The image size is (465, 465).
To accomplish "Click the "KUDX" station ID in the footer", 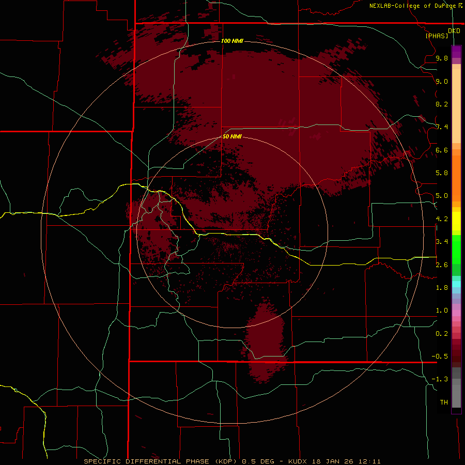I will 297,461.
